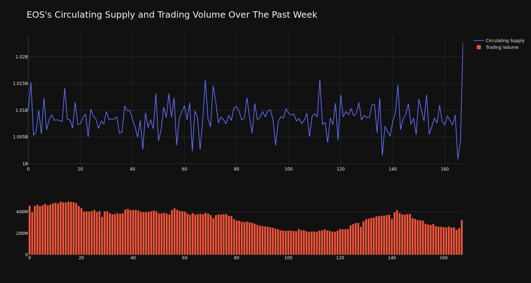Click the 80 tick on volume chart x-axis
The image size is (531, 283).
click(236, 258)
